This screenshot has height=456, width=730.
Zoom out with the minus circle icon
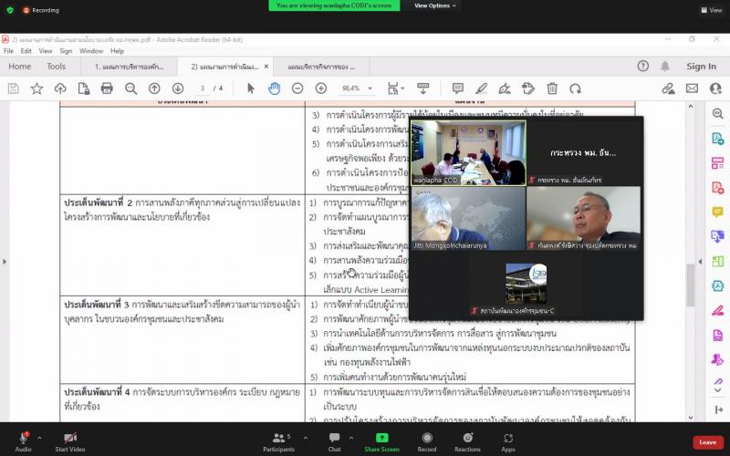(297, 88)
